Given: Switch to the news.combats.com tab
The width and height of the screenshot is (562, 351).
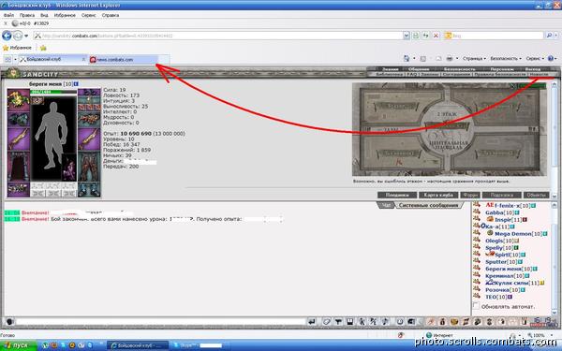Looking at the screenshot, I should pyautogui.click(x=123, y=60).
